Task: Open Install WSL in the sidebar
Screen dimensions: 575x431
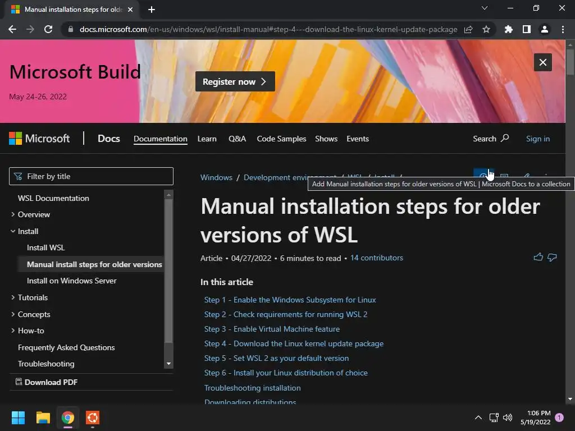Action: tap(46, 247)
